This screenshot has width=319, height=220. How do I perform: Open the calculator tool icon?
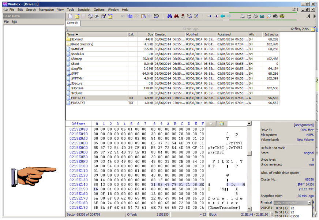262,16
